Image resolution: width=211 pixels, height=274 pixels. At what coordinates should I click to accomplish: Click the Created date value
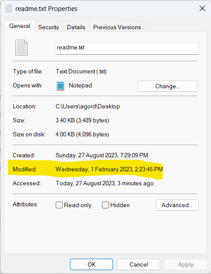point(102,155)
